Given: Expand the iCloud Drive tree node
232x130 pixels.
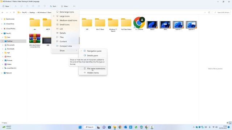Looking at the screenshot, I should click(x=1, y=24).
